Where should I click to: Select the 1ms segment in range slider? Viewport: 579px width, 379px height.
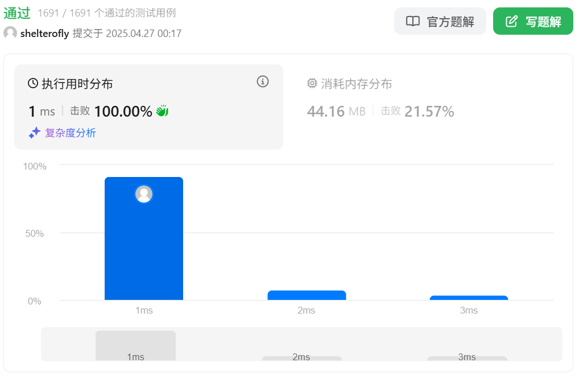pyautogui.click(x=135, y=346)
